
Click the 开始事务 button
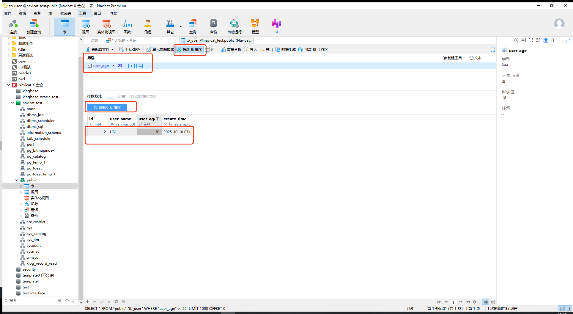[x=130, y=50]
